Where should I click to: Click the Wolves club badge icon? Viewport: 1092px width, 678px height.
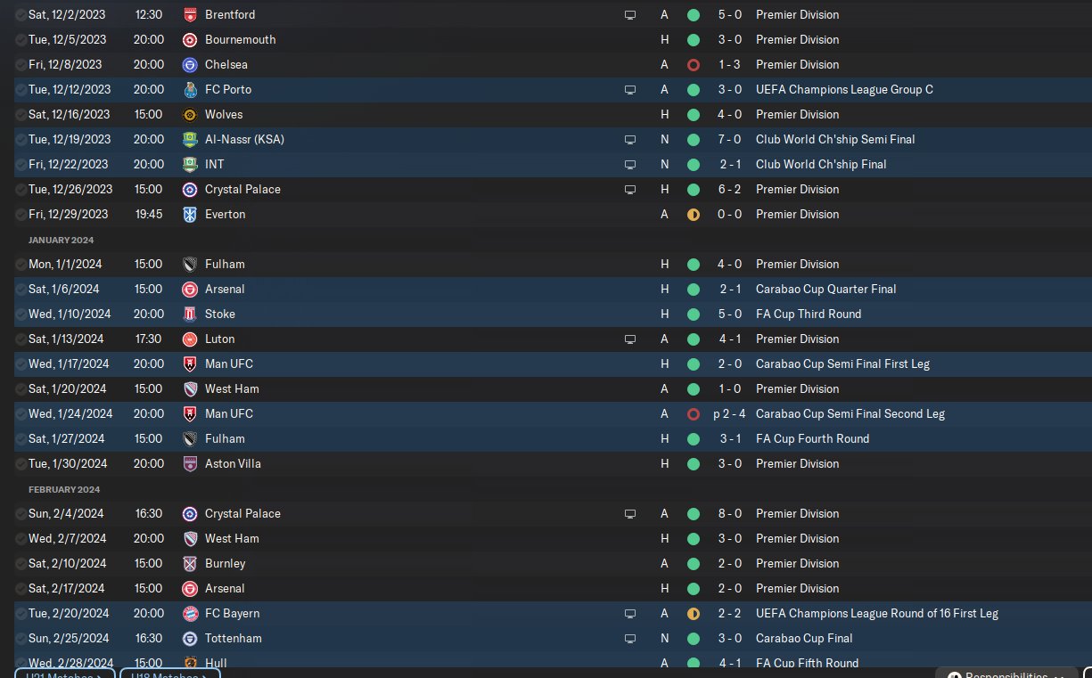(189, 115)
